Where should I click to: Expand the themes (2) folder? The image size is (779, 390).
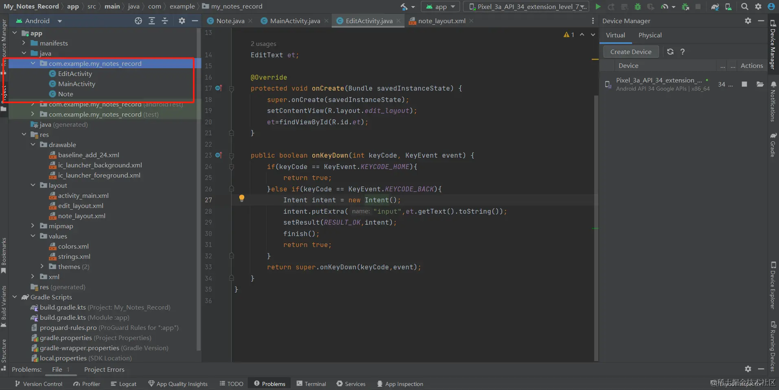click(x=42, y=266)
